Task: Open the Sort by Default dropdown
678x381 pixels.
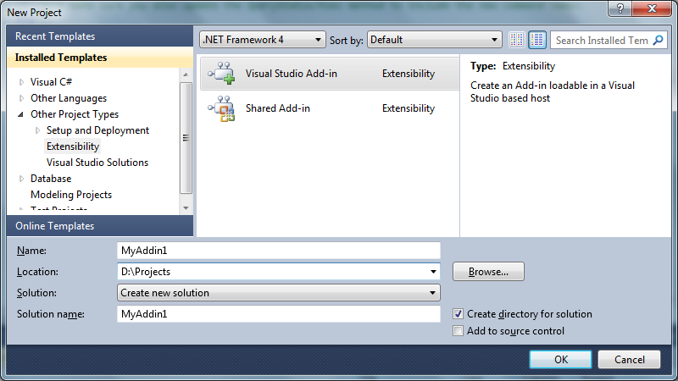Action: click(434, 40)
